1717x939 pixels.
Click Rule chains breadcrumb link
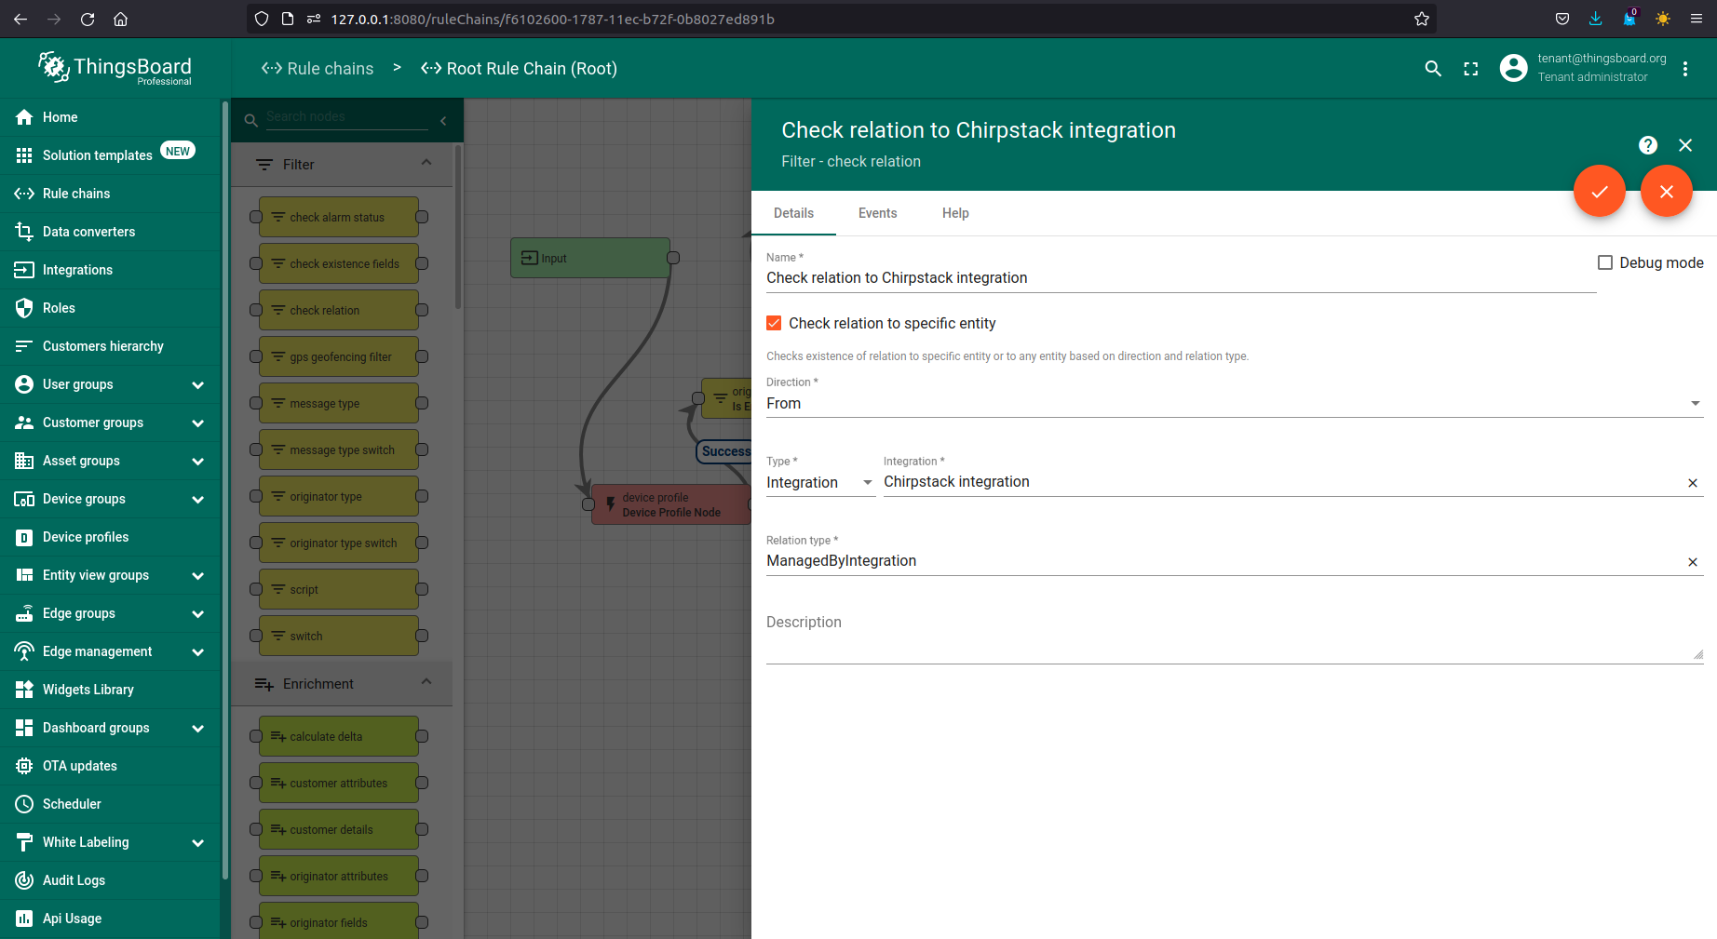(318, 68)
